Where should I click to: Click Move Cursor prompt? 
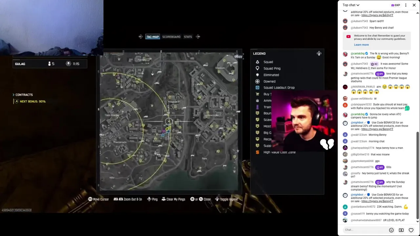[x=98, y=199]
